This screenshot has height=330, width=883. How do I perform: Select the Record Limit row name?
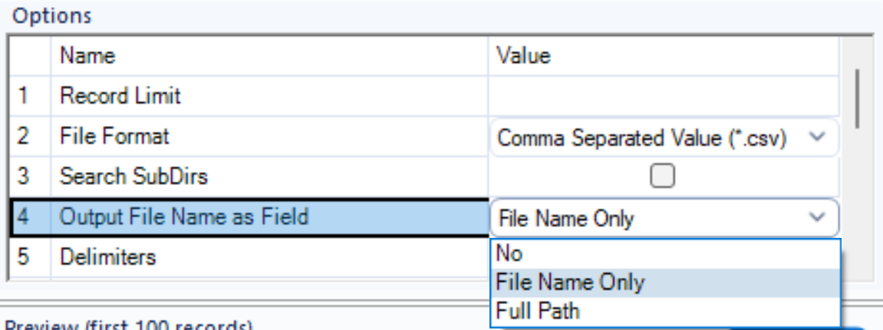coord(120,96)
